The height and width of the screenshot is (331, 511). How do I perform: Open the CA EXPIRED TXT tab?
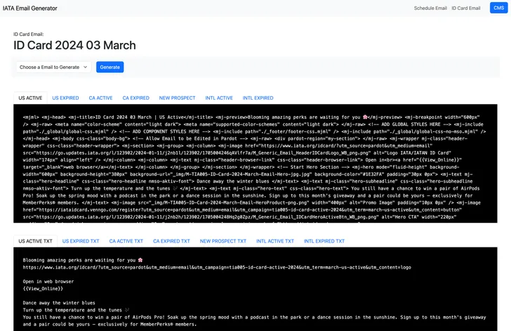pos(171,241)
